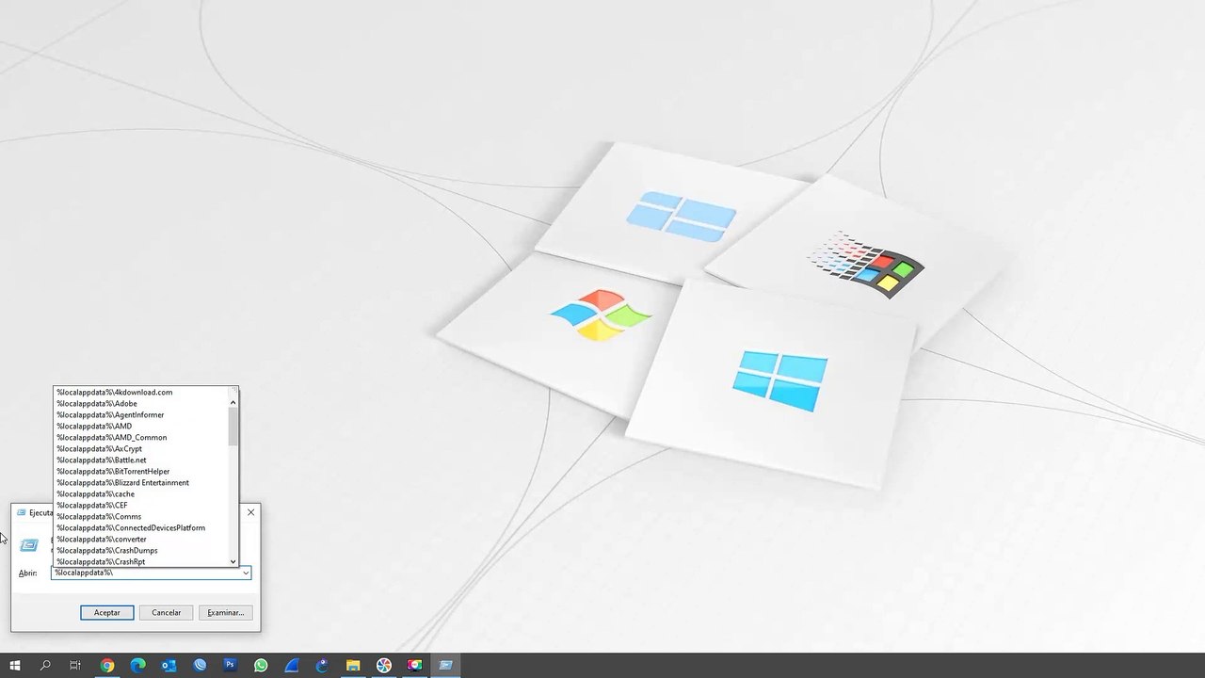Open Photoshop from the taskbar
Viewport: 1205px width, 678px height.
coord(230,666)
